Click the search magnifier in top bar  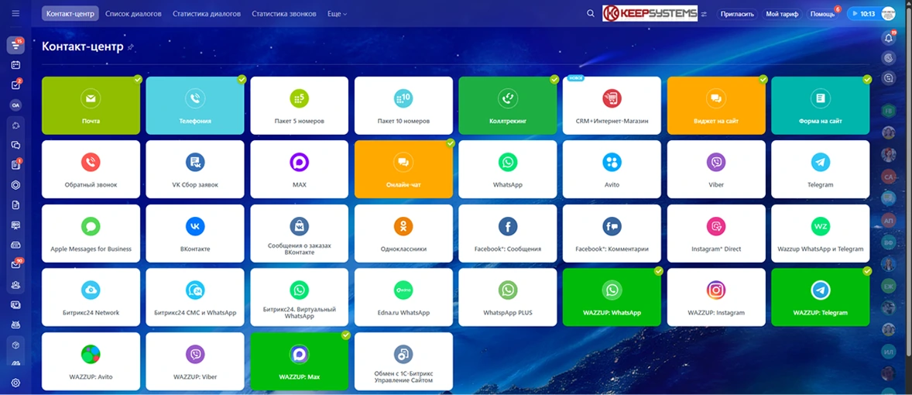pyautogui.click(x=591, y=14)
